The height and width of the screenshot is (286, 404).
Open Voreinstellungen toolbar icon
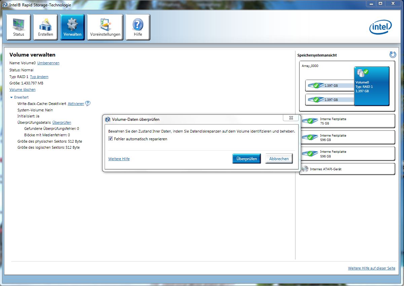[x=105, y=27]
